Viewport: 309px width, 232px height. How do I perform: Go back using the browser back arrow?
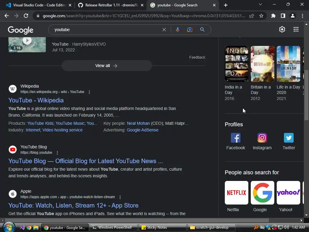click(x=7, y=16)
